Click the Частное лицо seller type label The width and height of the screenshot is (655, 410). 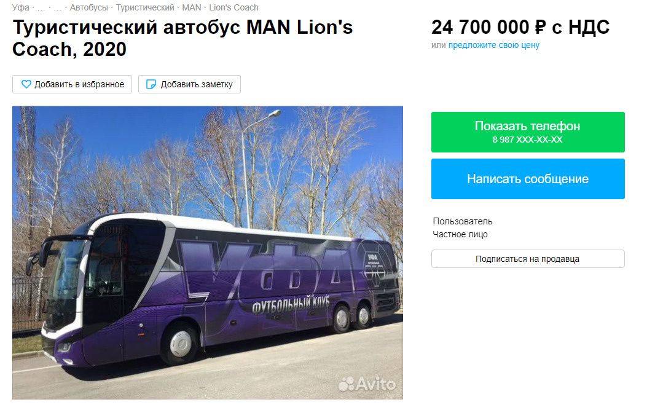click(x=460, y=234)
